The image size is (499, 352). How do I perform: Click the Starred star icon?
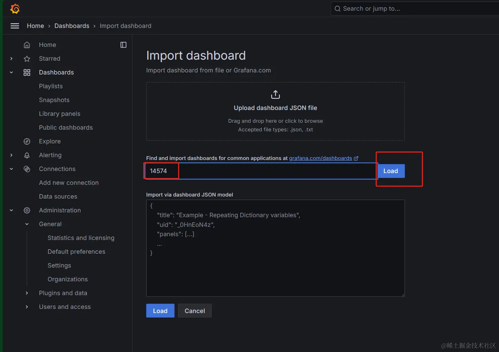pos(27,59)
